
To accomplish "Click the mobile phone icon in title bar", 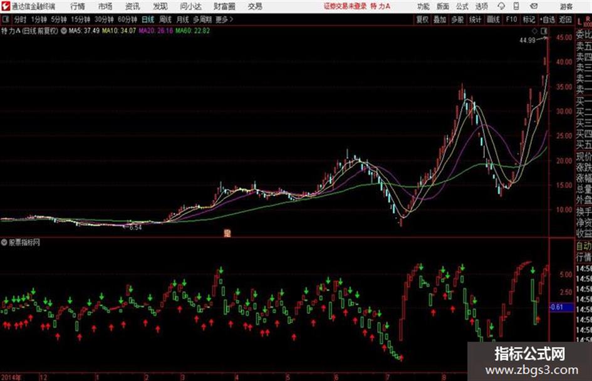I will [516, 6].
